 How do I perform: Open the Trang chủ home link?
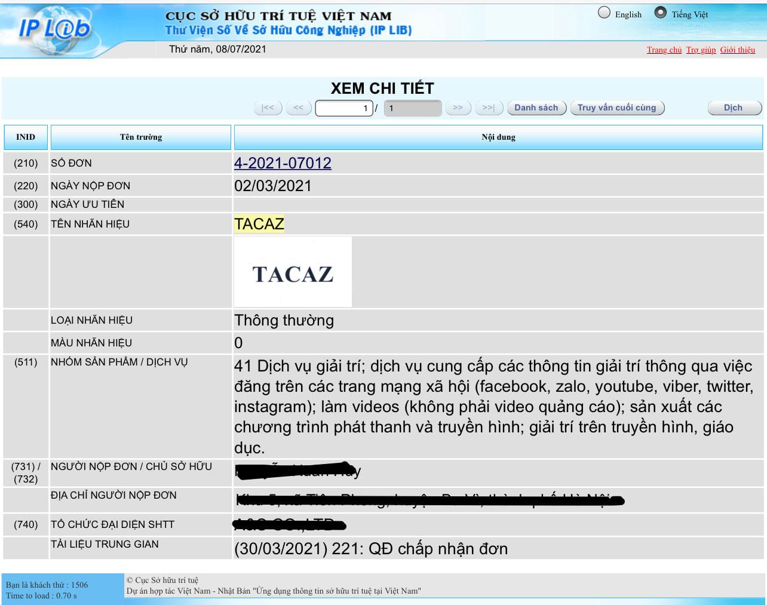pyautogui.click(x=664, y=50)
